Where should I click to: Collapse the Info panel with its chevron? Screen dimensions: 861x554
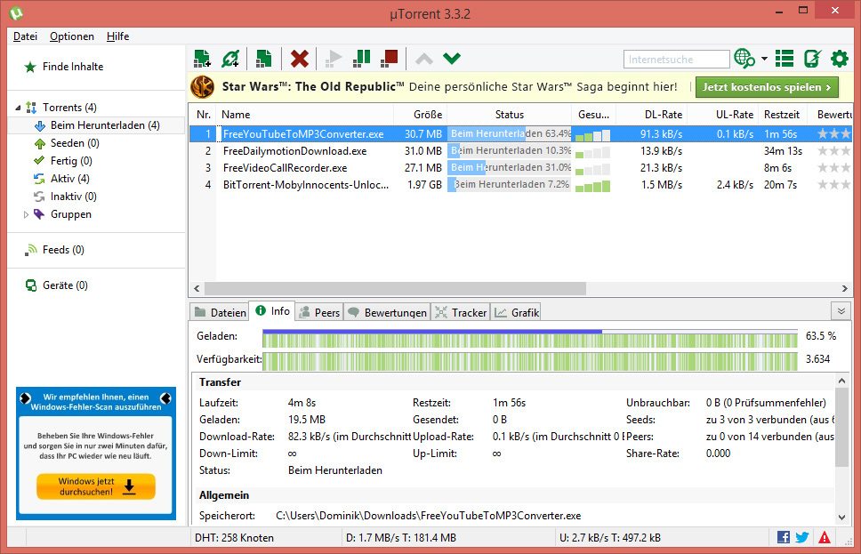tap(840, 311)
